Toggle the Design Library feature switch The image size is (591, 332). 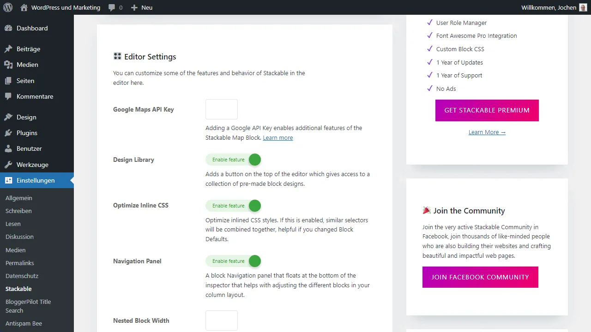tap(233, 160)
